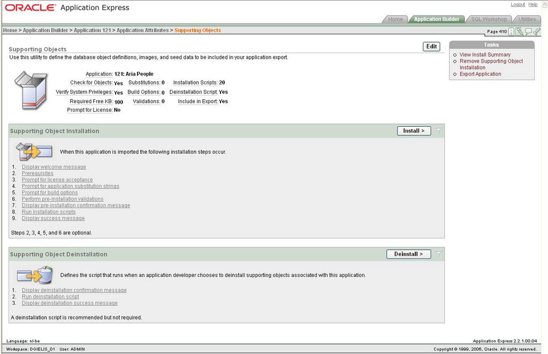Click the Run Page traffic light icon
This screenshot has height=354, width=548.
coord(511,32)
